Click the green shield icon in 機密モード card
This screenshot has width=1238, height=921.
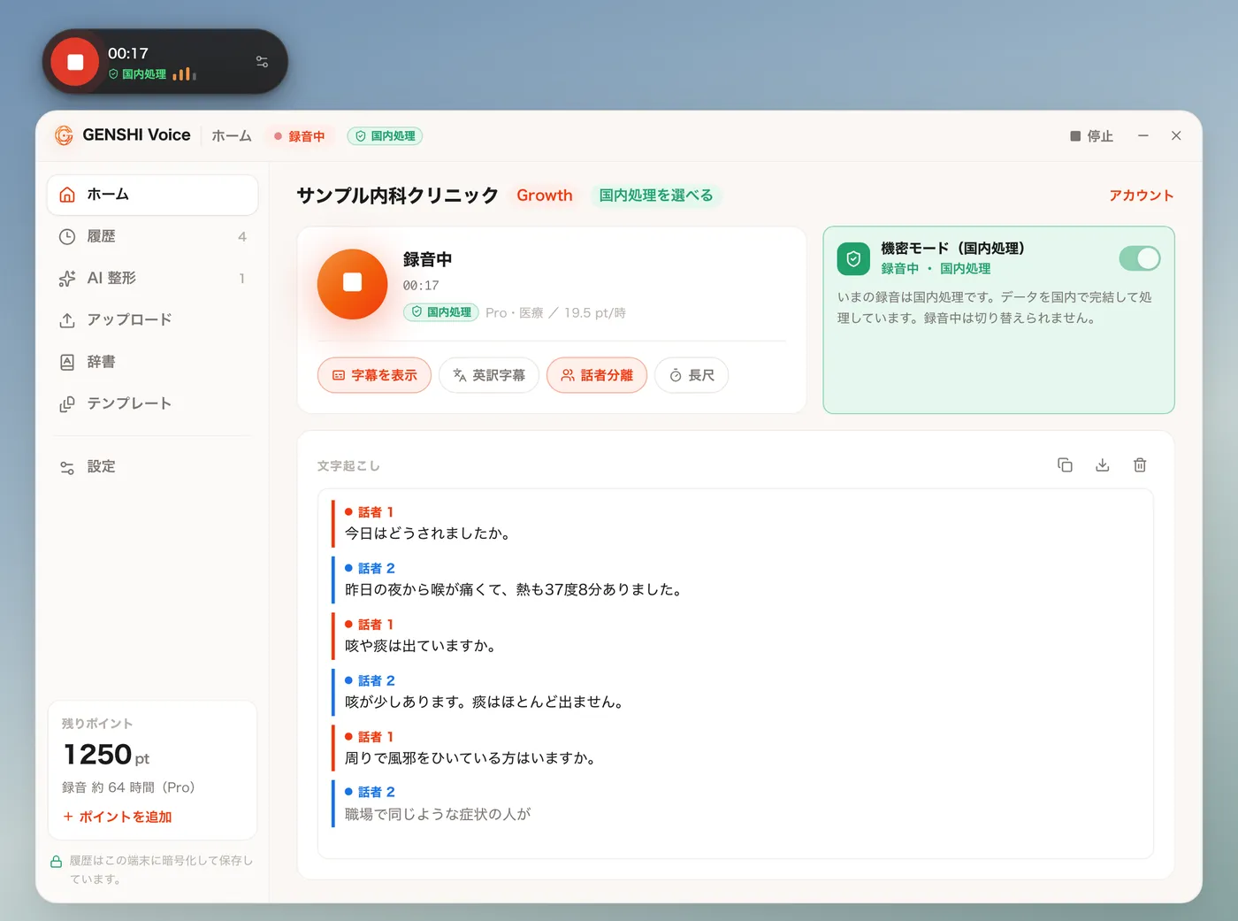[x=853, y=259]
